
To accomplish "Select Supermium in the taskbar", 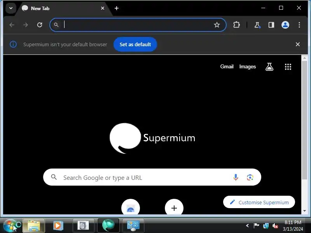I will [x=108, y=226].
